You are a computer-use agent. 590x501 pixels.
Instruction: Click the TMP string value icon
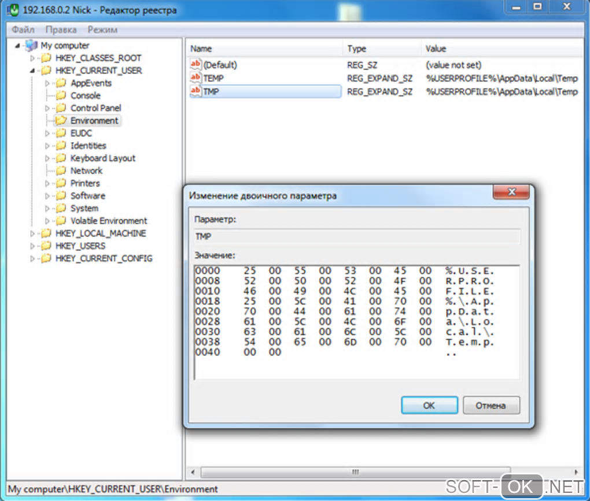coord(196,91)
